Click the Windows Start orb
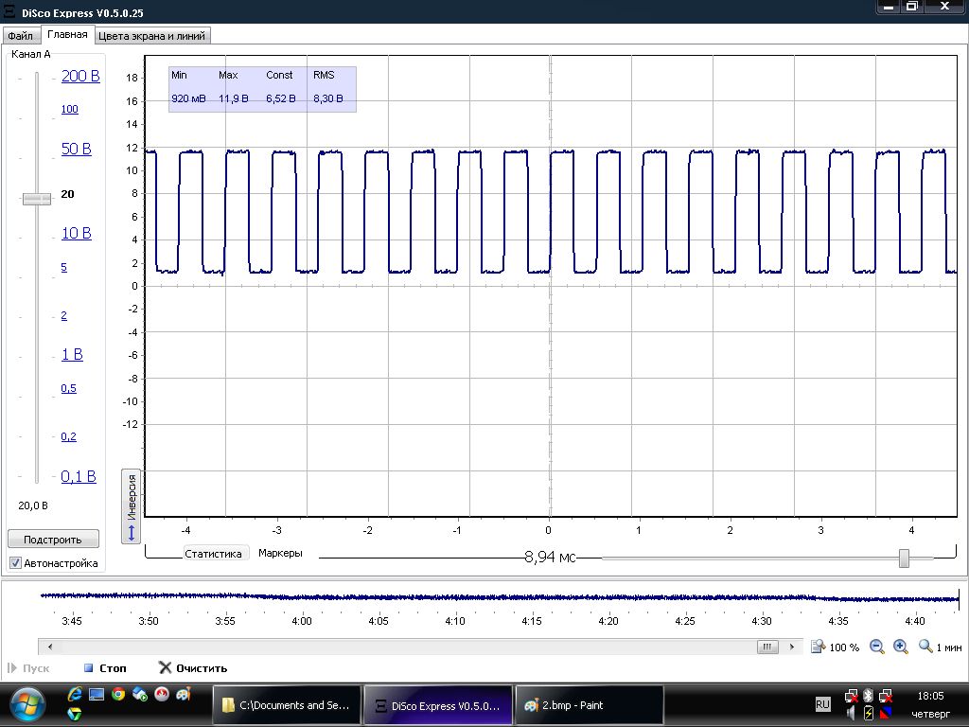The image size is (969, 727). pos(27,704)
